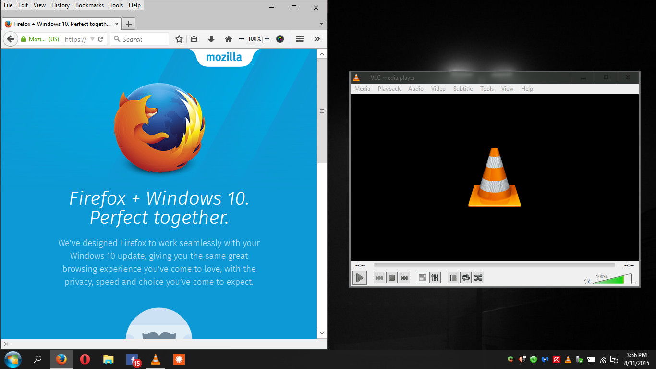Expand Firefox toolbar overflow chevron
The image size is (656, 369).
(x=317, y=39)
